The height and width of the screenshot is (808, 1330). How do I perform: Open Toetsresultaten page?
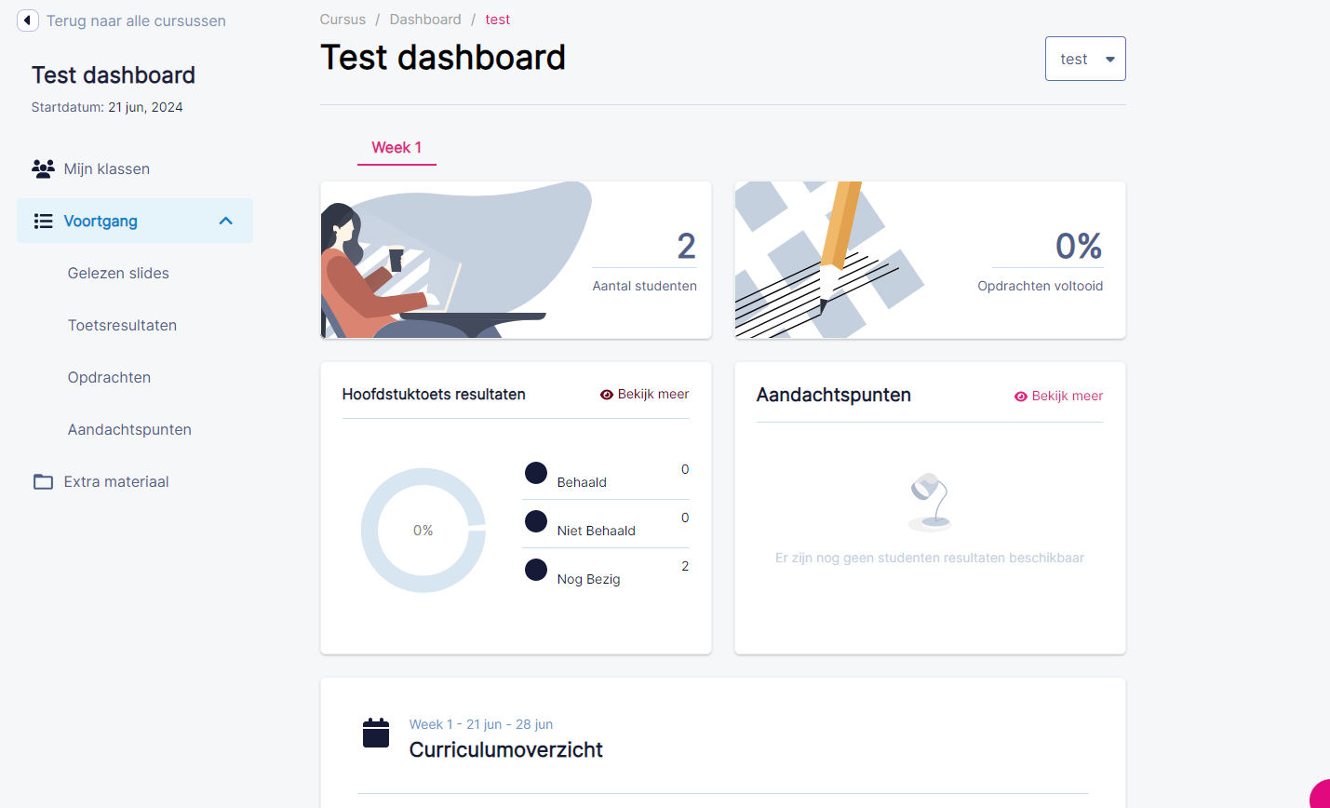coord(122,325)
